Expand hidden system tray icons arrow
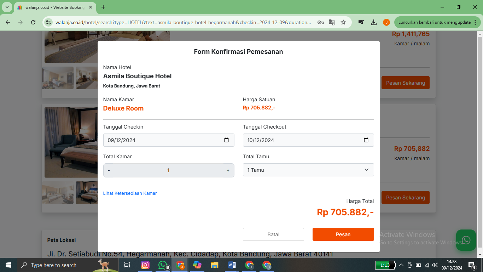 click(401, 265)
